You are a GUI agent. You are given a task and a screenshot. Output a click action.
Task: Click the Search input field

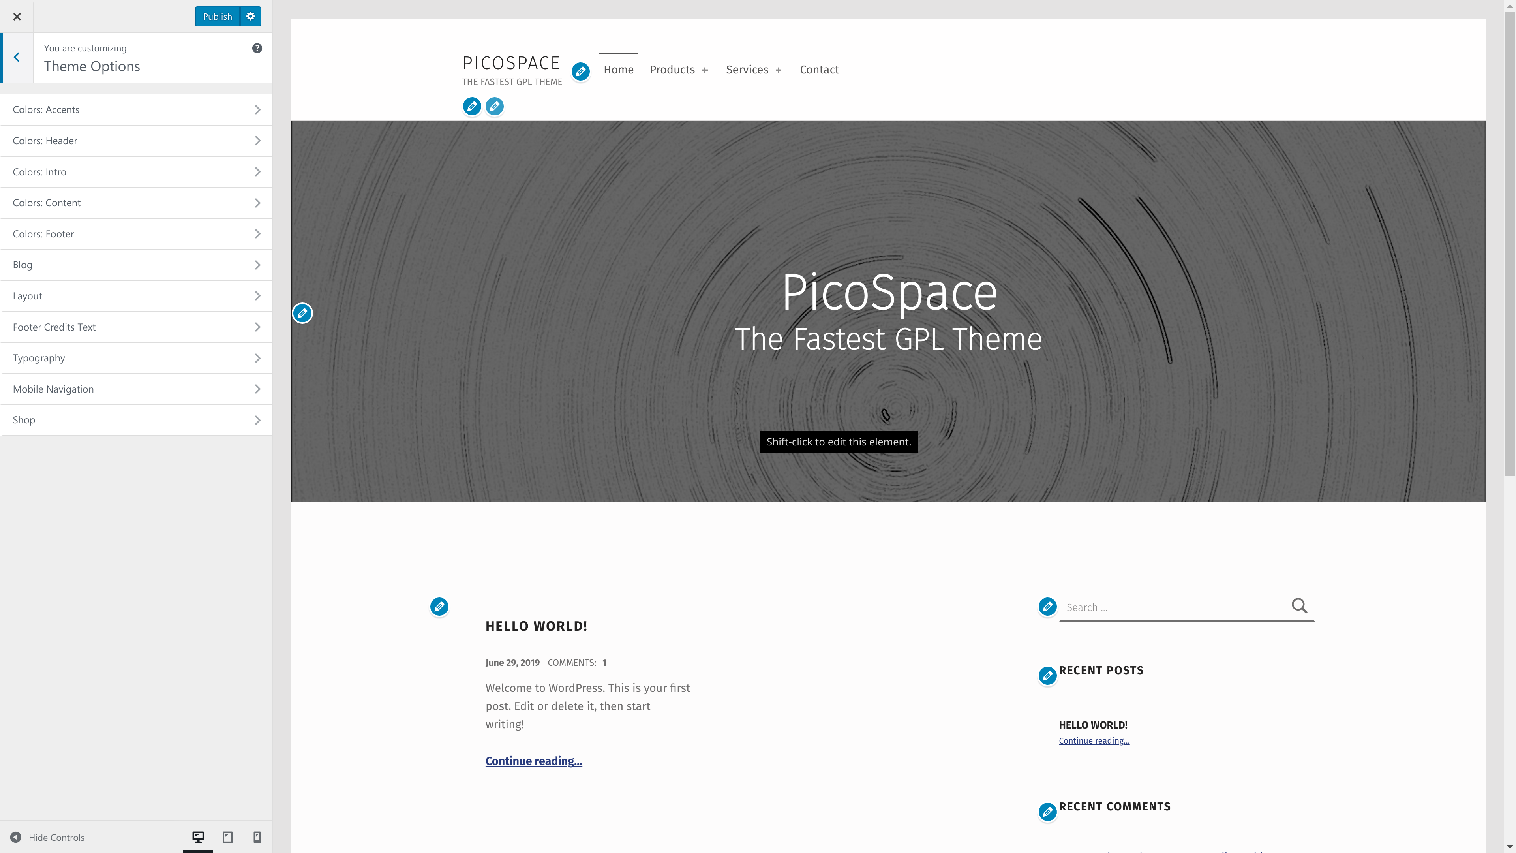(1174, 607)
